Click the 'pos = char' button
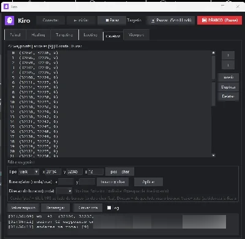245x239 pixels. [120, 171]
